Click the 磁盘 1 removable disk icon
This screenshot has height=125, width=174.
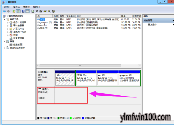pos(40,89)
